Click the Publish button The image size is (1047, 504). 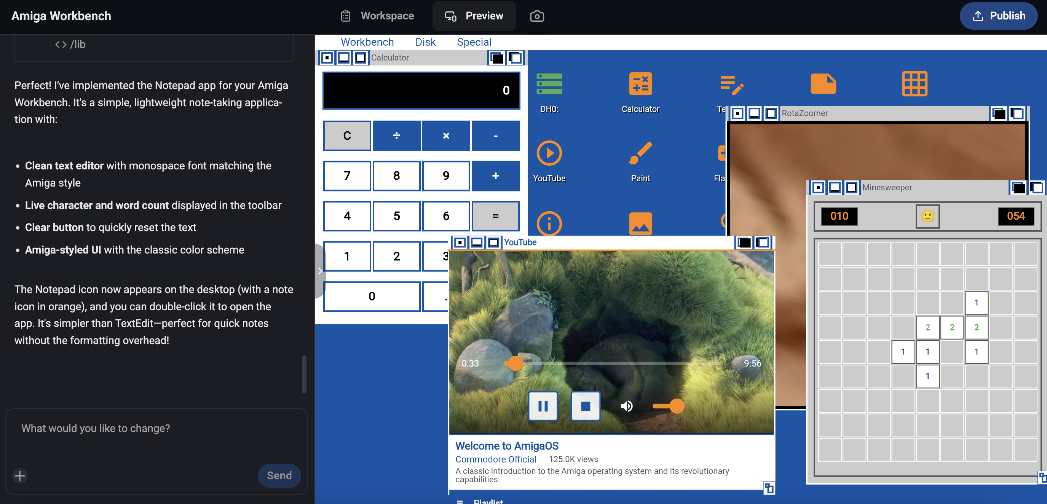click(x=999, y=16)
